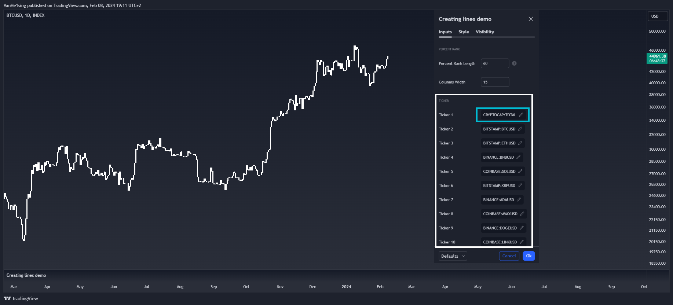
Task: Edit Ticker 7 BINANCE:ADAUSD pencil icon
Action: pos(519,200)
